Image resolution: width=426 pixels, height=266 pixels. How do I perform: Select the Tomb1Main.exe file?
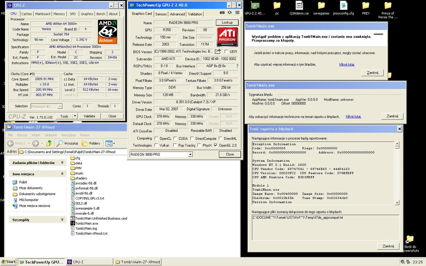click(84, 223)
